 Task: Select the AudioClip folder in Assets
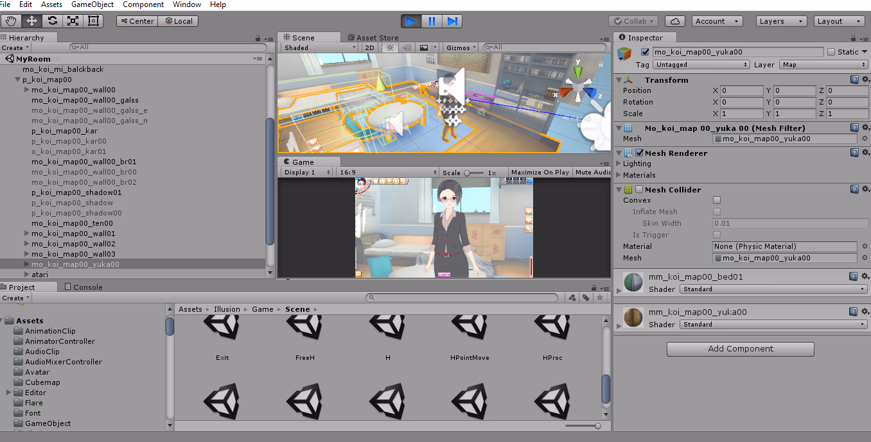(42, 352)
